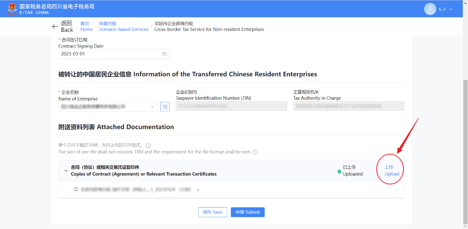Click the uploaded document file icon
This screenshot has width=468, height=229.
coord(76,190)
